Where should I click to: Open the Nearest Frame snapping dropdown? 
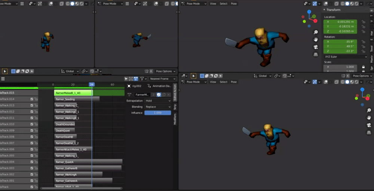[x=162, y=79]
